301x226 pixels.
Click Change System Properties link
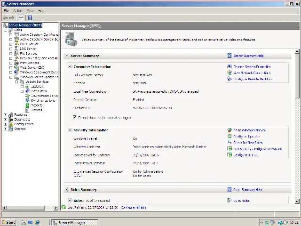[252, 67]
